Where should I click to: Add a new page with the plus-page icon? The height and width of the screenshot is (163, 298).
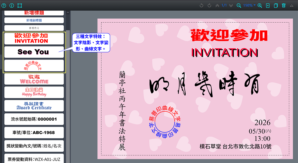click(268, 6)
